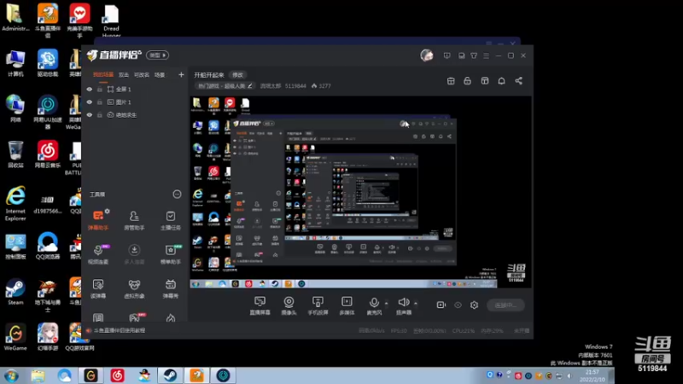Open the 读弹幕 tool
The height and width of the screenshot is (384, 683).
(98, 288)
